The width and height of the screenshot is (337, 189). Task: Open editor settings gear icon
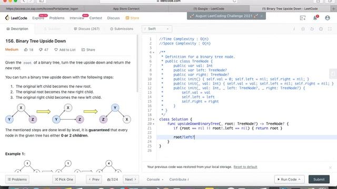321,29
